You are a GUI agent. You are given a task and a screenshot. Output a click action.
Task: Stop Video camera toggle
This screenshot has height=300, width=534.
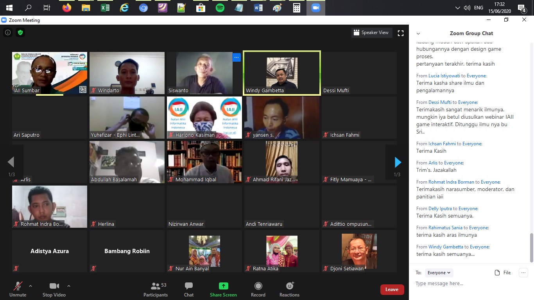point(54,289)
